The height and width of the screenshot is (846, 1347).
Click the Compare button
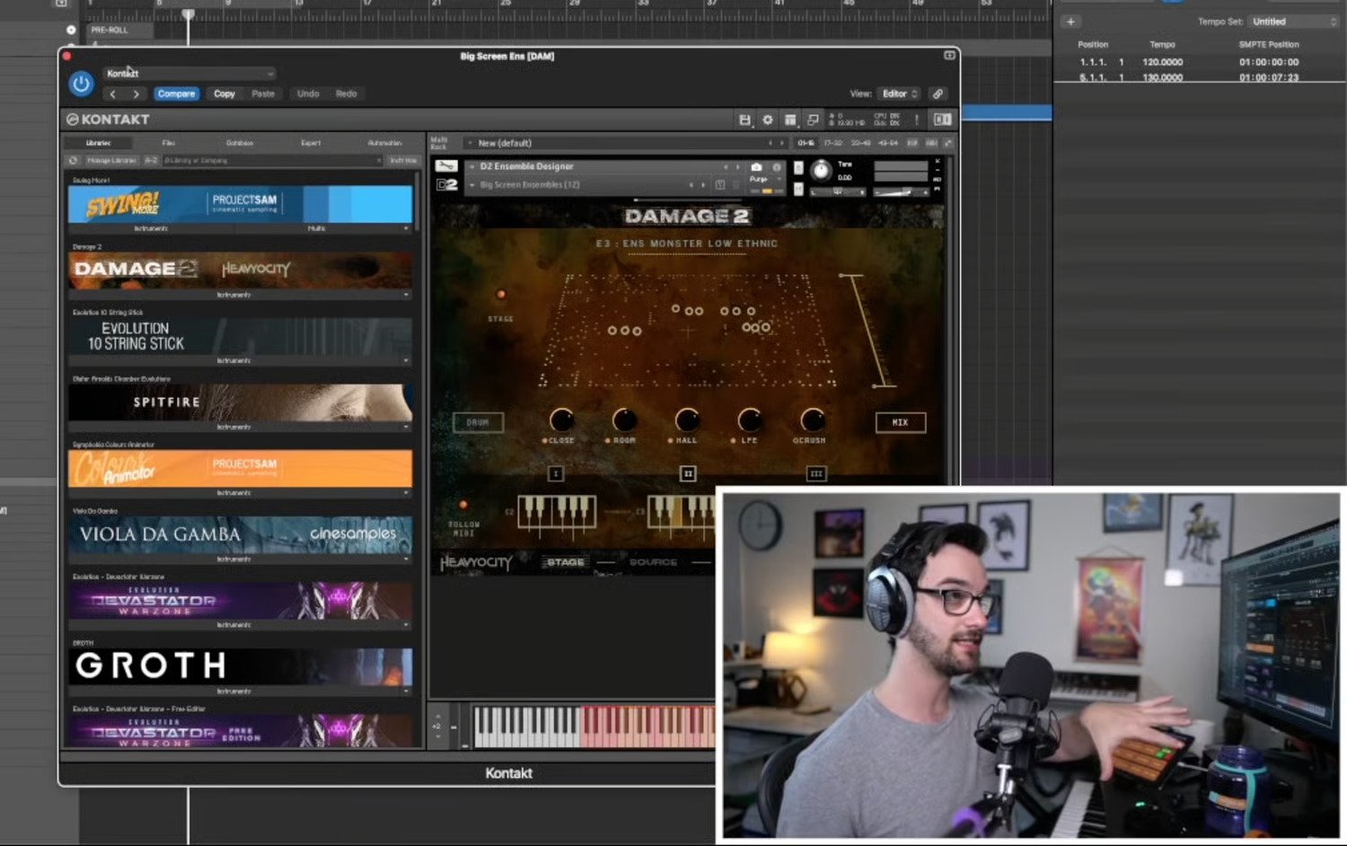pos(176,94)
